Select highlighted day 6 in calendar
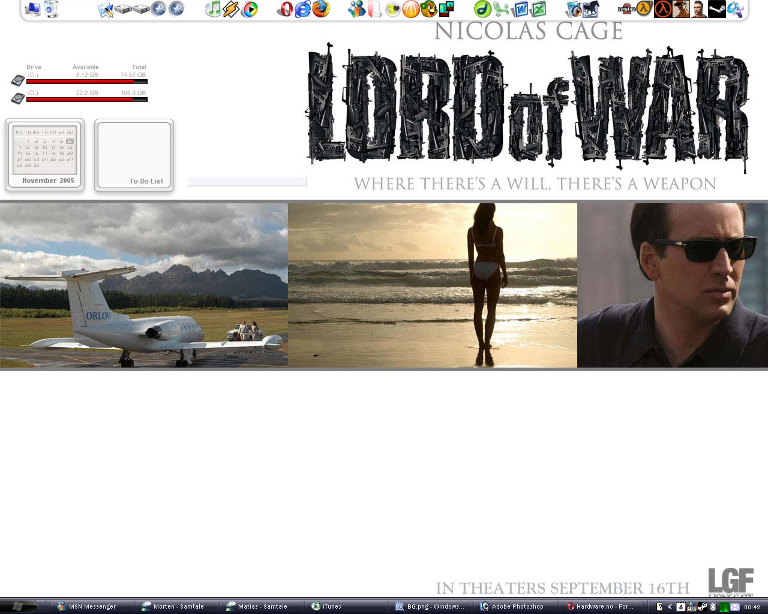 [70, 141]
